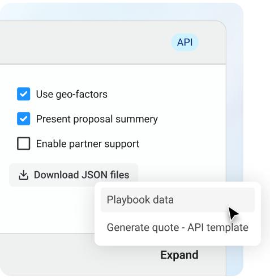Click the blue checkmark beside Use geo-factors
Viewport: 270px width, 279px height.
[x=24, y=94]
